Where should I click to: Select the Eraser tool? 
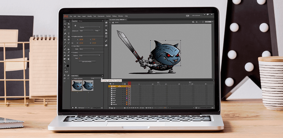(x=65, y=55)
